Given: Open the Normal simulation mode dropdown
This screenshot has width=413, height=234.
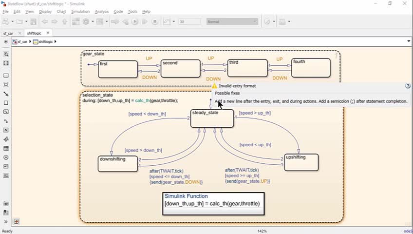Looking at the screenshot, I should (x=232, y=21).
